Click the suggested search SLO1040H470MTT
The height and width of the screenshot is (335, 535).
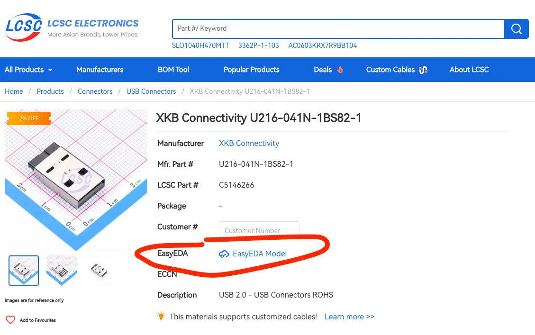click(x=200, y=45)
